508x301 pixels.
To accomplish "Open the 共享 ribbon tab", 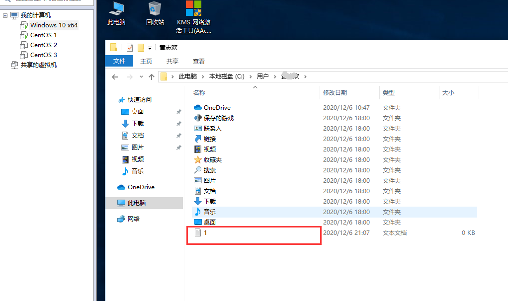I will click(172, 61).
